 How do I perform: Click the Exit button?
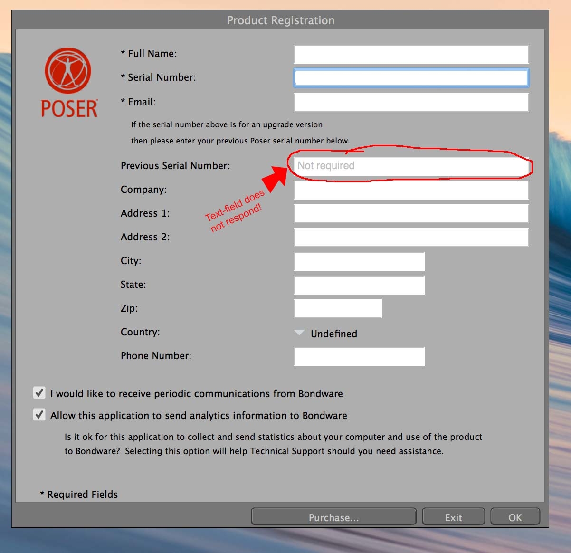[x=453, y=517]
